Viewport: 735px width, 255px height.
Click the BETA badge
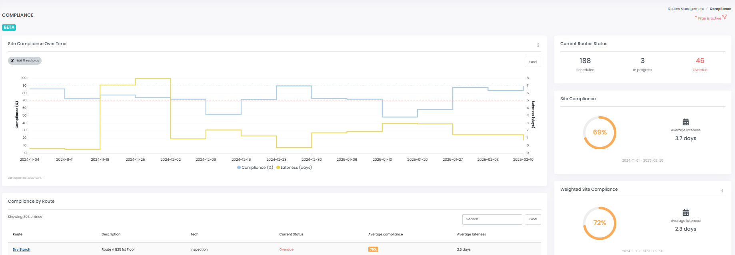pos(9,28)
